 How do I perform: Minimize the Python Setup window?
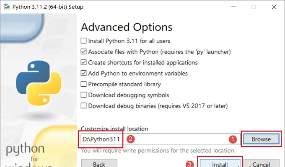[233, 7]
